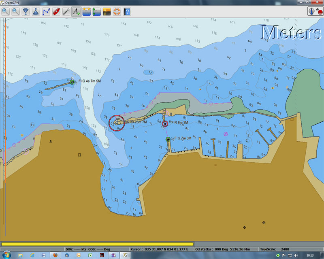Shift to a smaller scale chart

36,11
